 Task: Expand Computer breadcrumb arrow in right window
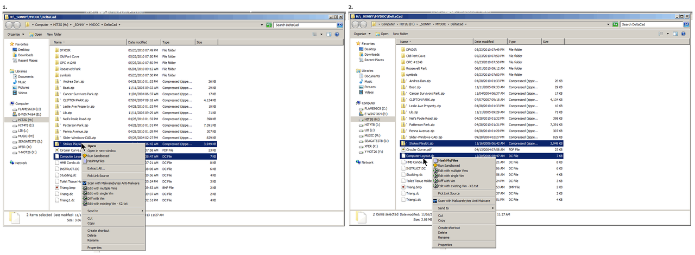click(397, 24)
